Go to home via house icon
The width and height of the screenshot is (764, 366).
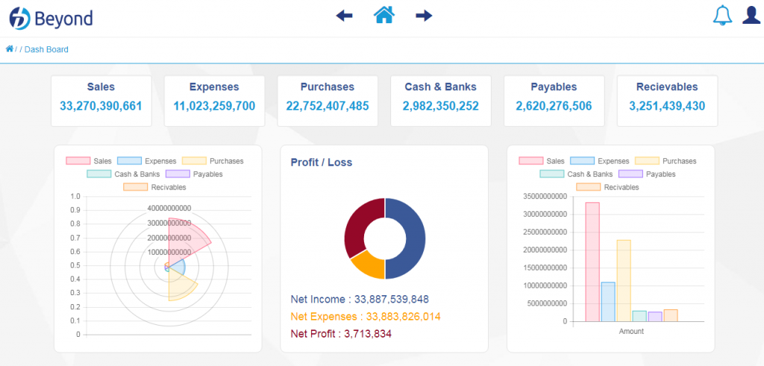pos(384,15)
